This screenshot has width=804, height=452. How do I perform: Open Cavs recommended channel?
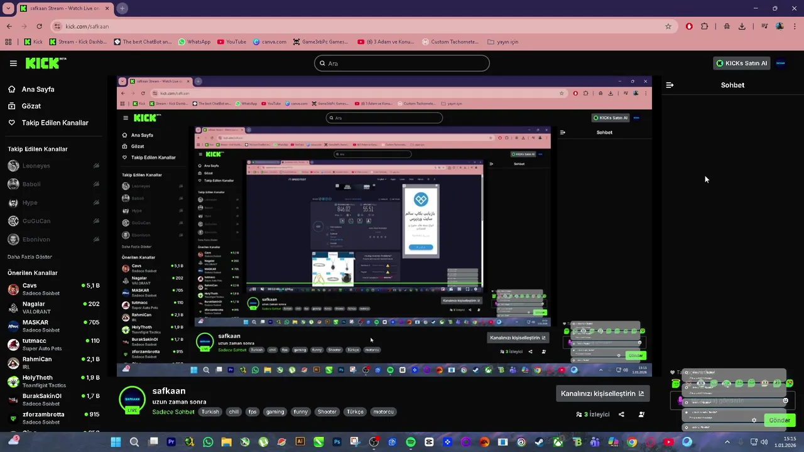click(x=53, y=289)
